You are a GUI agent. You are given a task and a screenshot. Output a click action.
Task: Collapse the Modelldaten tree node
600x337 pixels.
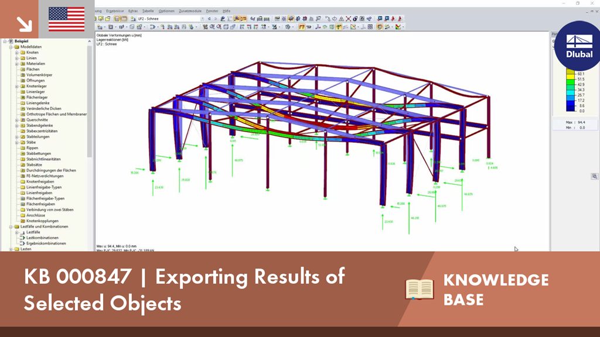pyautogui.click(x=11, y=47)
